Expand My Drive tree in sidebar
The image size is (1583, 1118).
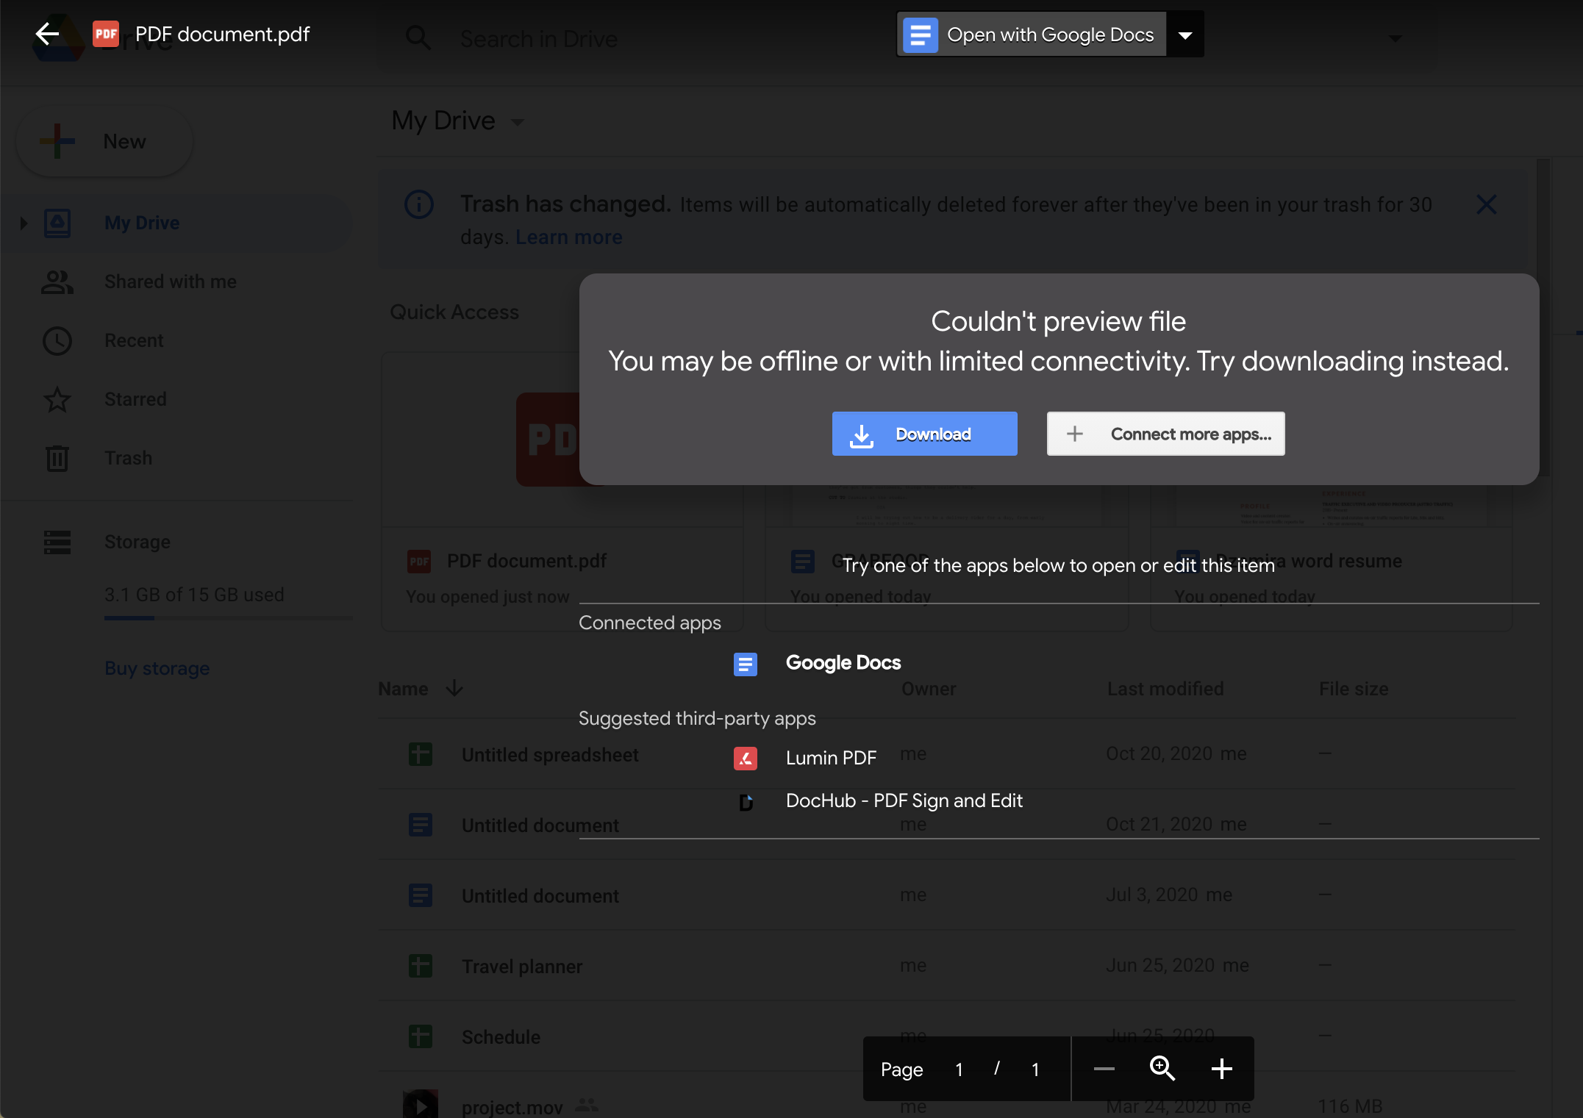pos(24,223)
